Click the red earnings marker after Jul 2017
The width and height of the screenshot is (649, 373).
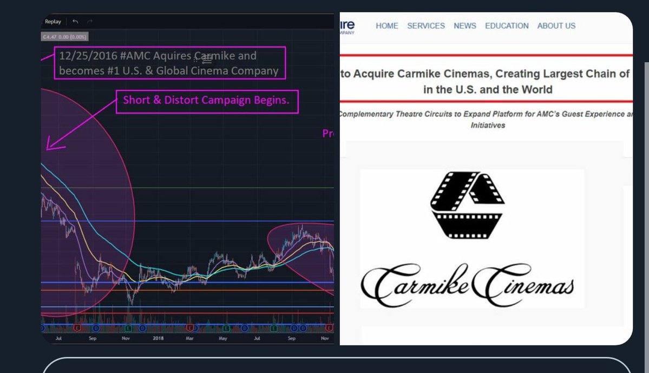[x=76, y=328]
